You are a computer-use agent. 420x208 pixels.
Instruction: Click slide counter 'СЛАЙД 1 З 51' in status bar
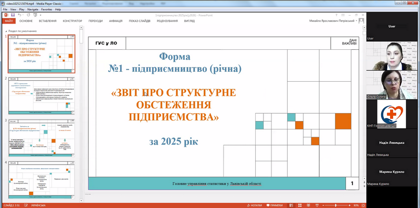[x=12, y=205]
